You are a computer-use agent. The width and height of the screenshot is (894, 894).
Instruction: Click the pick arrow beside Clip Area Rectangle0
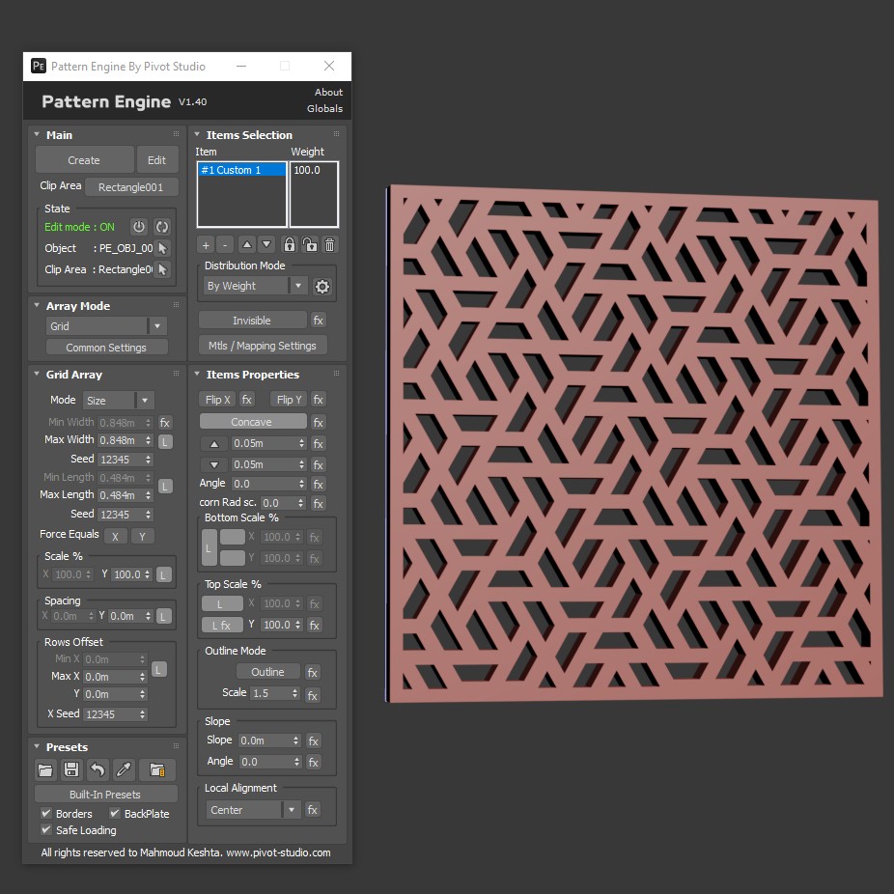click(162, 269)
